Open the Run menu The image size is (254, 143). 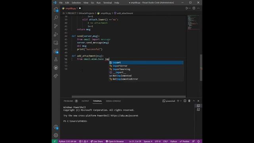click(98, 3)
